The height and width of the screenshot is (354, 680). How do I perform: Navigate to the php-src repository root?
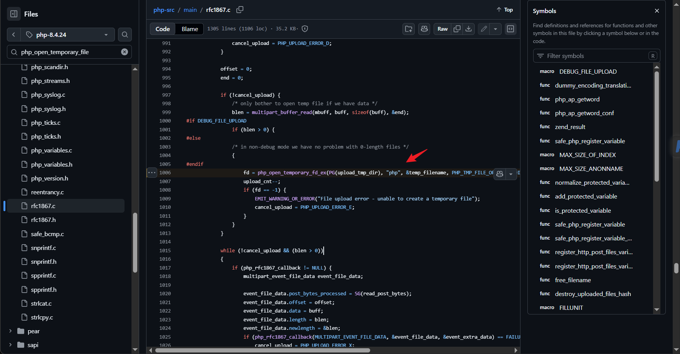click(164, 10)
